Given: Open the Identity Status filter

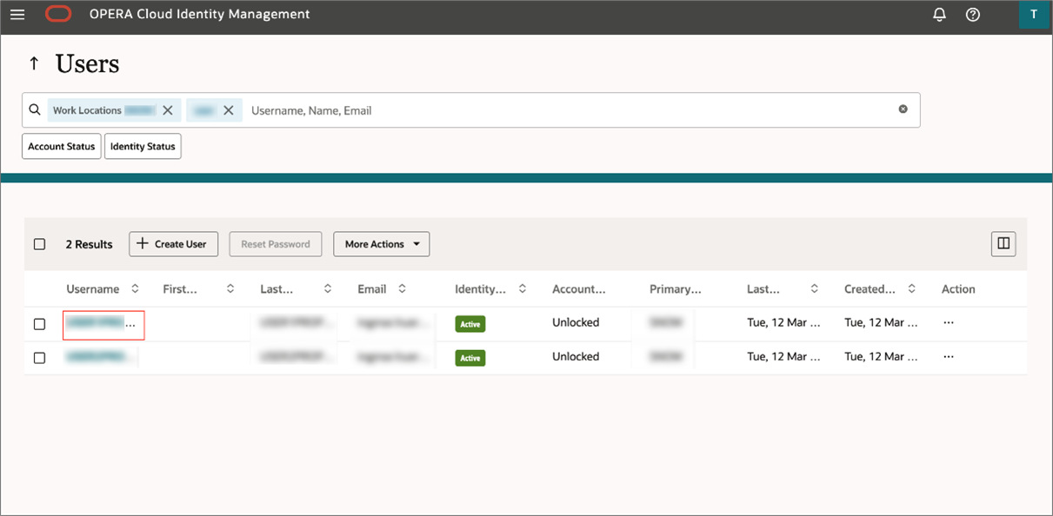Looking at the screenshot, I should [143, 147].
